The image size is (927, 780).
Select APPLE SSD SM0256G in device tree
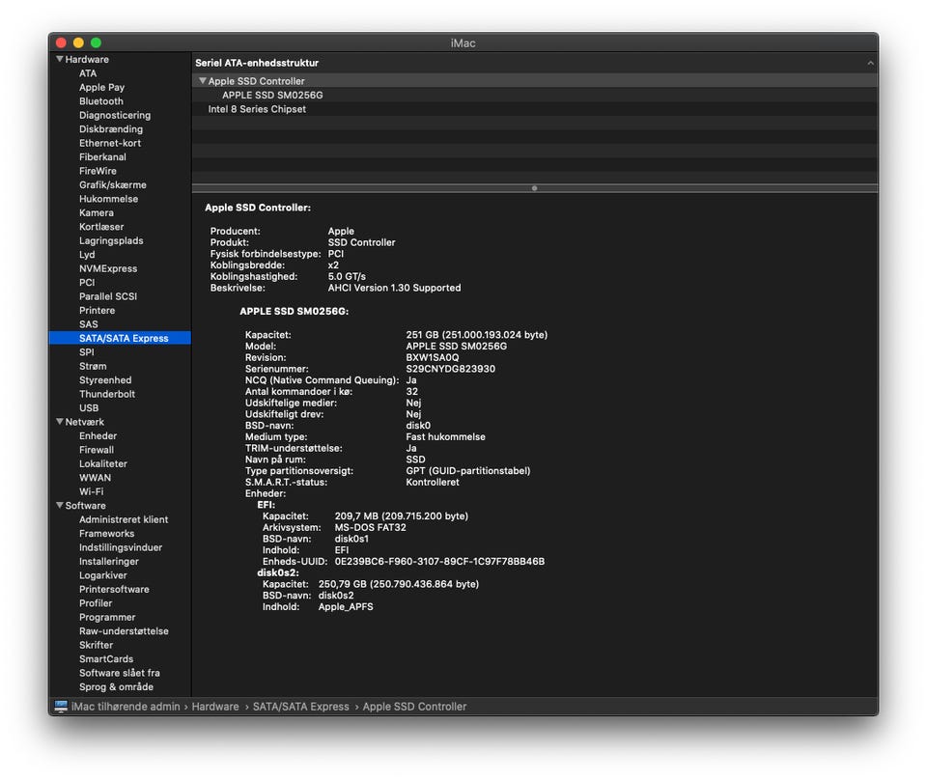point(272,96)
